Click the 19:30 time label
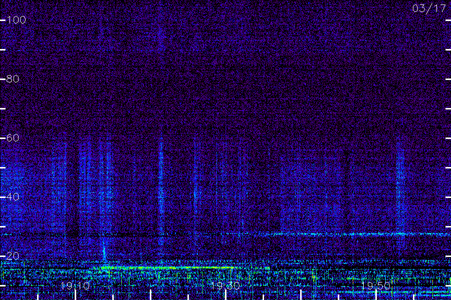This screenshot has width=451, height=300. tap(225, 285)
